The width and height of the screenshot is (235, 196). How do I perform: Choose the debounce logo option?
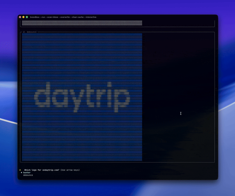click(28, 175)
